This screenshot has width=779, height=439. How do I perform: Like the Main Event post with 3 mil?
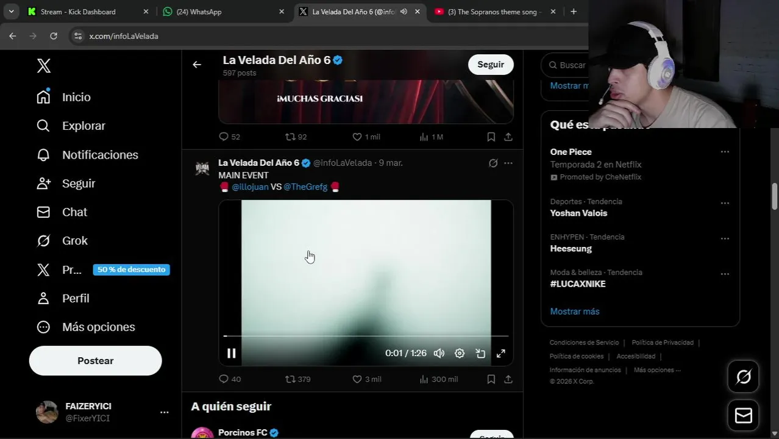coord(367,379)
